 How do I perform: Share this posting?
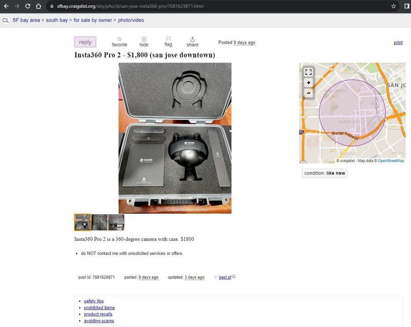[193, 42]
